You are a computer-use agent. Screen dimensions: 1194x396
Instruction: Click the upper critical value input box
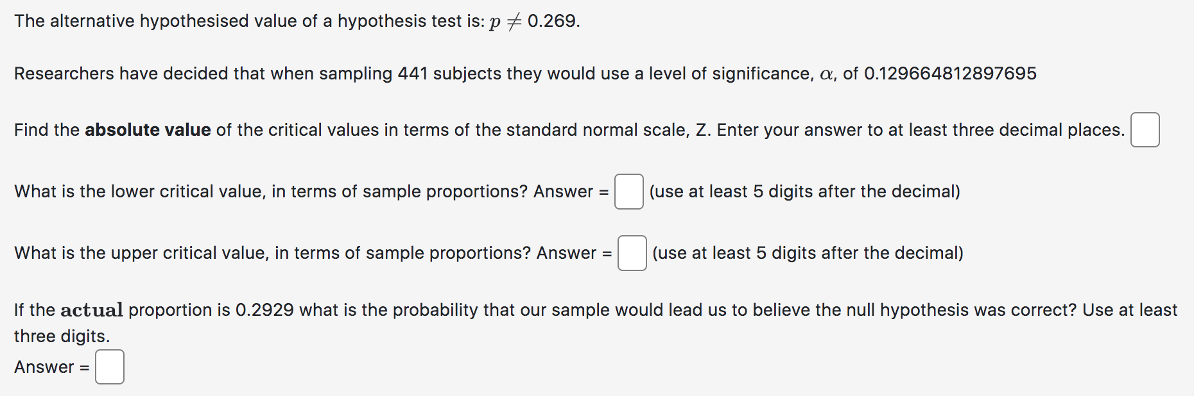(x=633, y=253)
